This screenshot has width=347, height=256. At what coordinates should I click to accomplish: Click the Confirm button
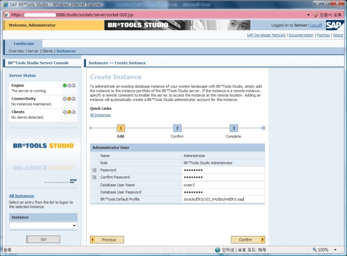coord(248,240)
